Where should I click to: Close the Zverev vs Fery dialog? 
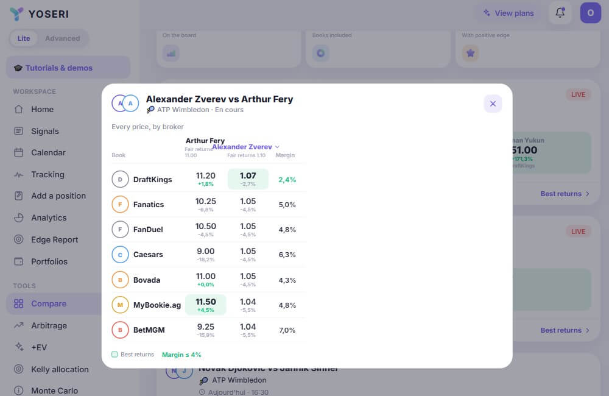click(x=493, y=104)
